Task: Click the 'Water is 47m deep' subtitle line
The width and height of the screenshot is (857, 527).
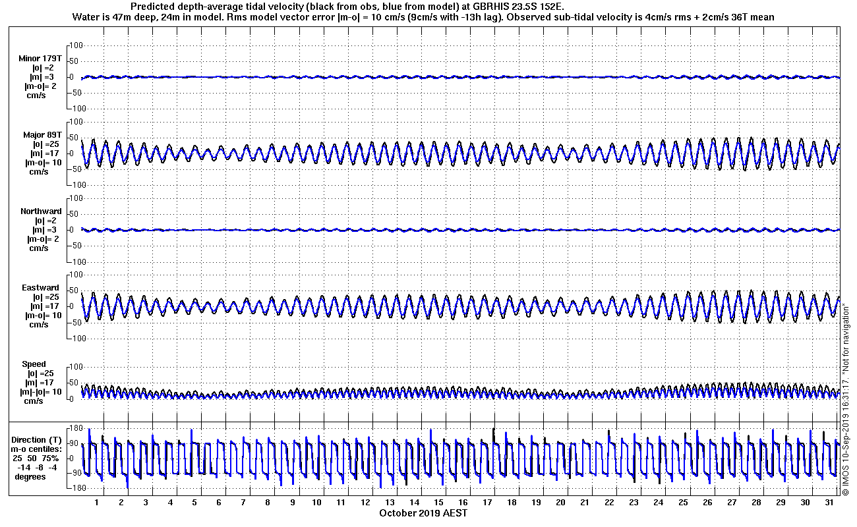Action: (x=423, y=16)
